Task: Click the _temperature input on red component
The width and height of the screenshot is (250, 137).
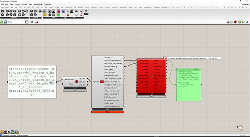Action: (144, 61)
